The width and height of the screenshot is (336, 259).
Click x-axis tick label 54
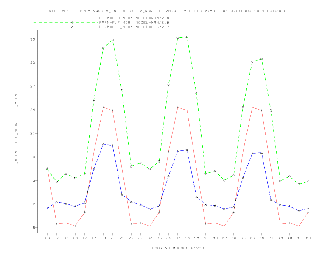tap(215, 238)
